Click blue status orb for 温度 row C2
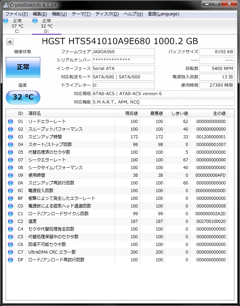The width and height of the screenshot is (240, 306). point(10,221)
